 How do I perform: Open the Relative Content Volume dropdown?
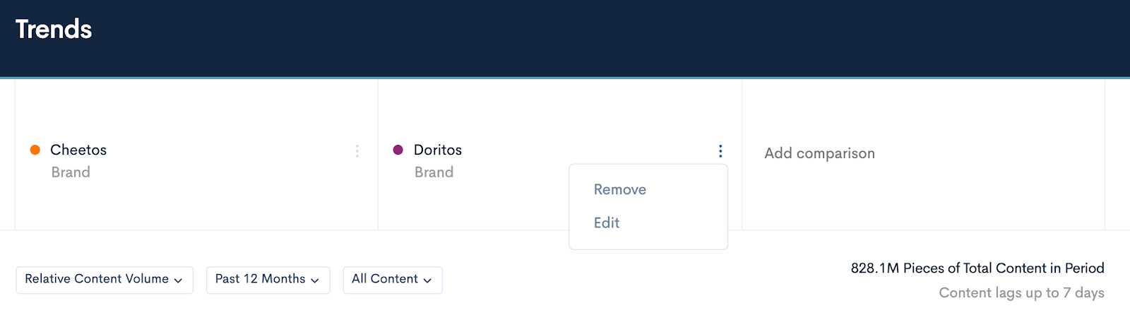tap(105, 280)
